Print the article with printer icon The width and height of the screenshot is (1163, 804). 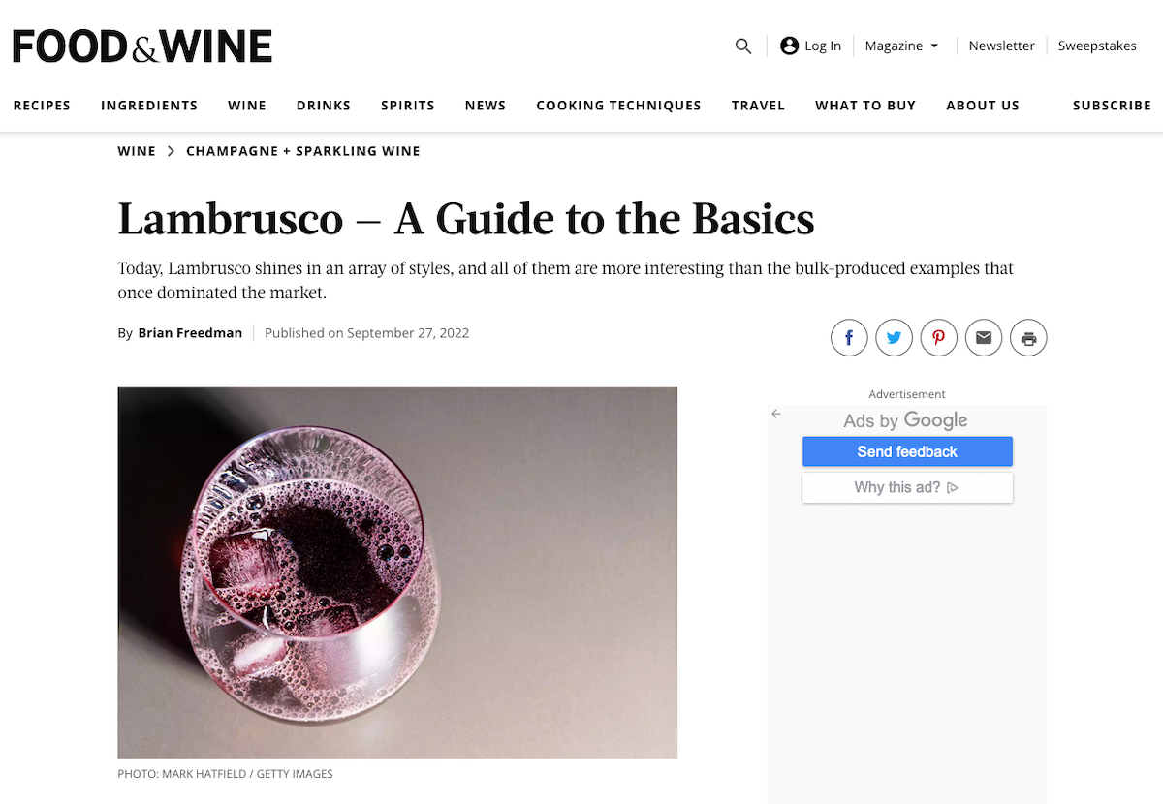point(1029,338)
